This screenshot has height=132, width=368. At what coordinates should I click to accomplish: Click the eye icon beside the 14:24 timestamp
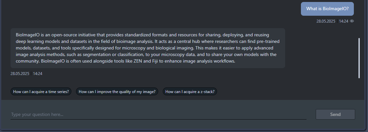(x=352, y=21)
